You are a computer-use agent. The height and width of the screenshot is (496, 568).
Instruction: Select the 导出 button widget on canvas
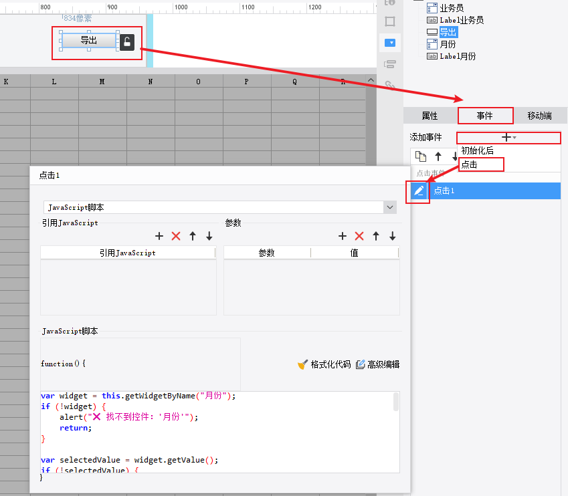89,40
